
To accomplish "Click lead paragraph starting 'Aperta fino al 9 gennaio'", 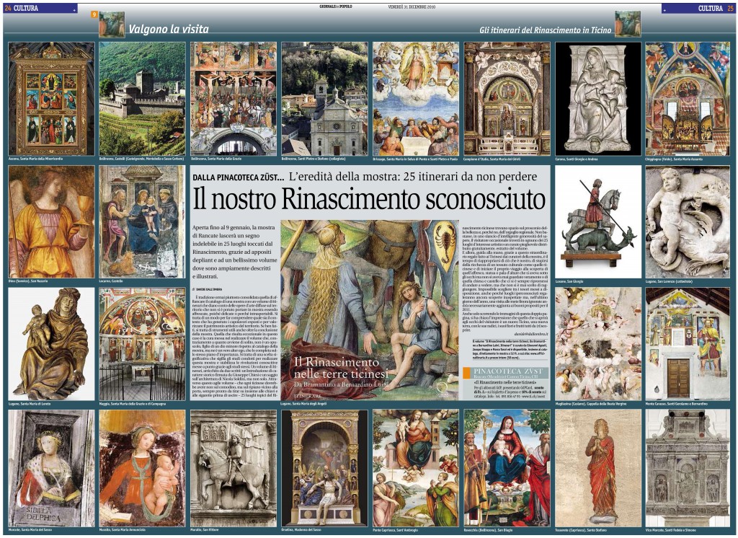I will [x=235, y=252].
